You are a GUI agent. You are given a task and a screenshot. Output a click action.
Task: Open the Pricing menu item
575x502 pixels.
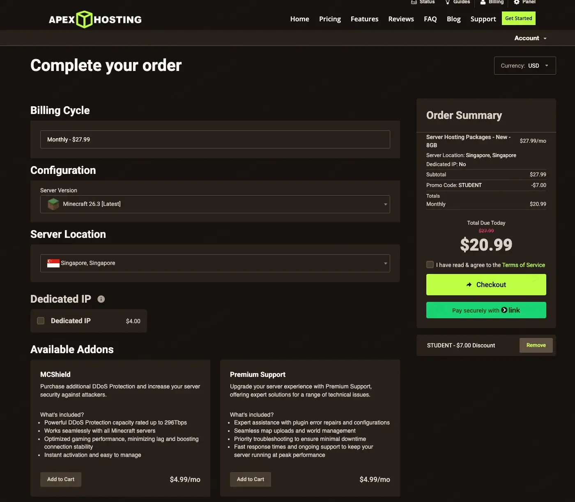(330, 19)
